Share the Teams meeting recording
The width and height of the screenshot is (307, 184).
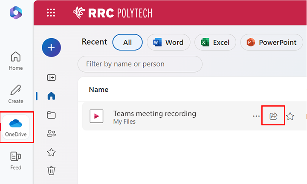pyautogui.click(x=274, y=116)
